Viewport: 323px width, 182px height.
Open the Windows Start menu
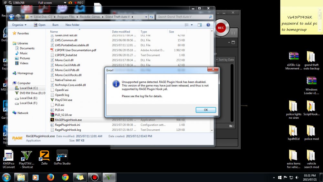[x=6, y=177]
